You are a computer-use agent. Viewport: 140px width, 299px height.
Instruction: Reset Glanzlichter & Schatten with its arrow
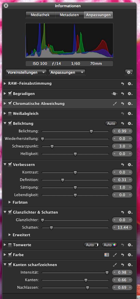click(123, 212)
